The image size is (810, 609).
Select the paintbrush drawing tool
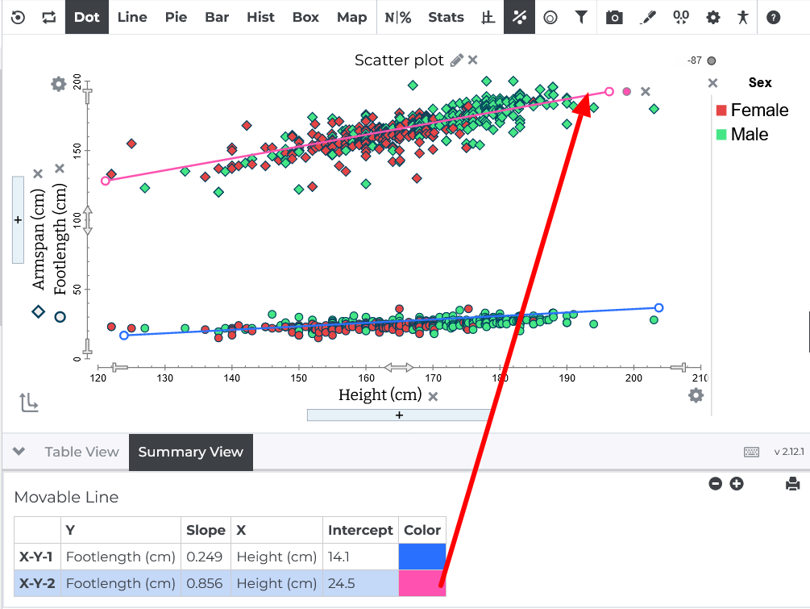[x=647, y=18]
